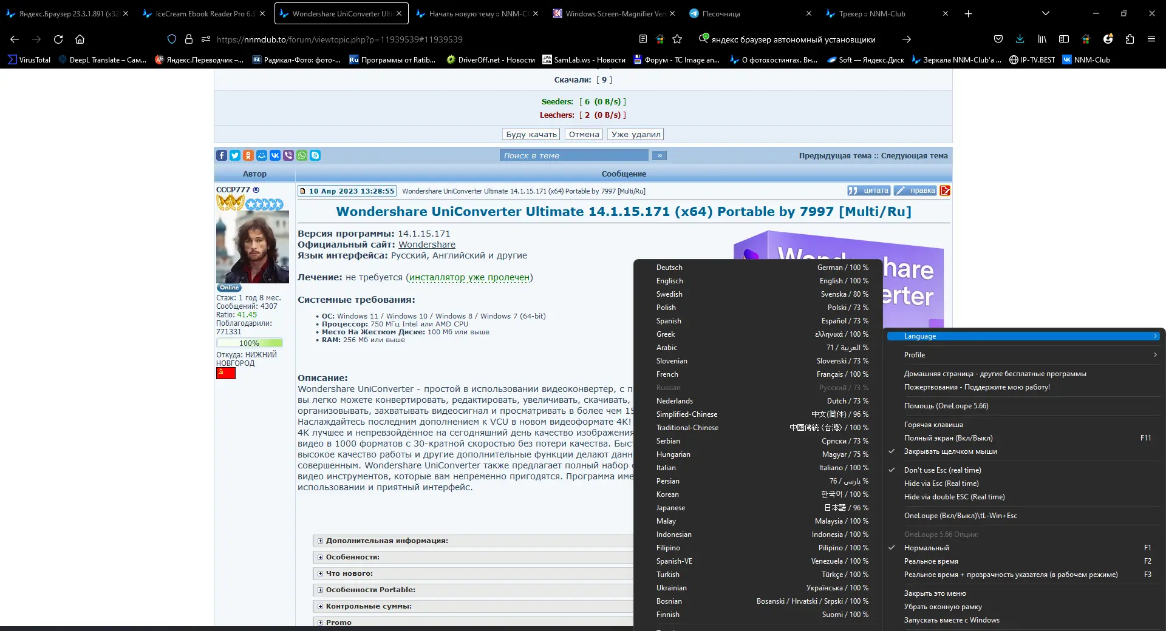
Task: Click the tracking protection shield icon
Action: (x=172, y=39)
